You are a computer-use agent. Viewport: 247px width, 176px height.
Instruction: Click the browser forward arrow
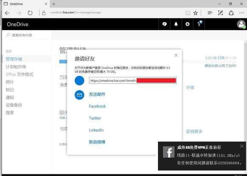(19, 13)
